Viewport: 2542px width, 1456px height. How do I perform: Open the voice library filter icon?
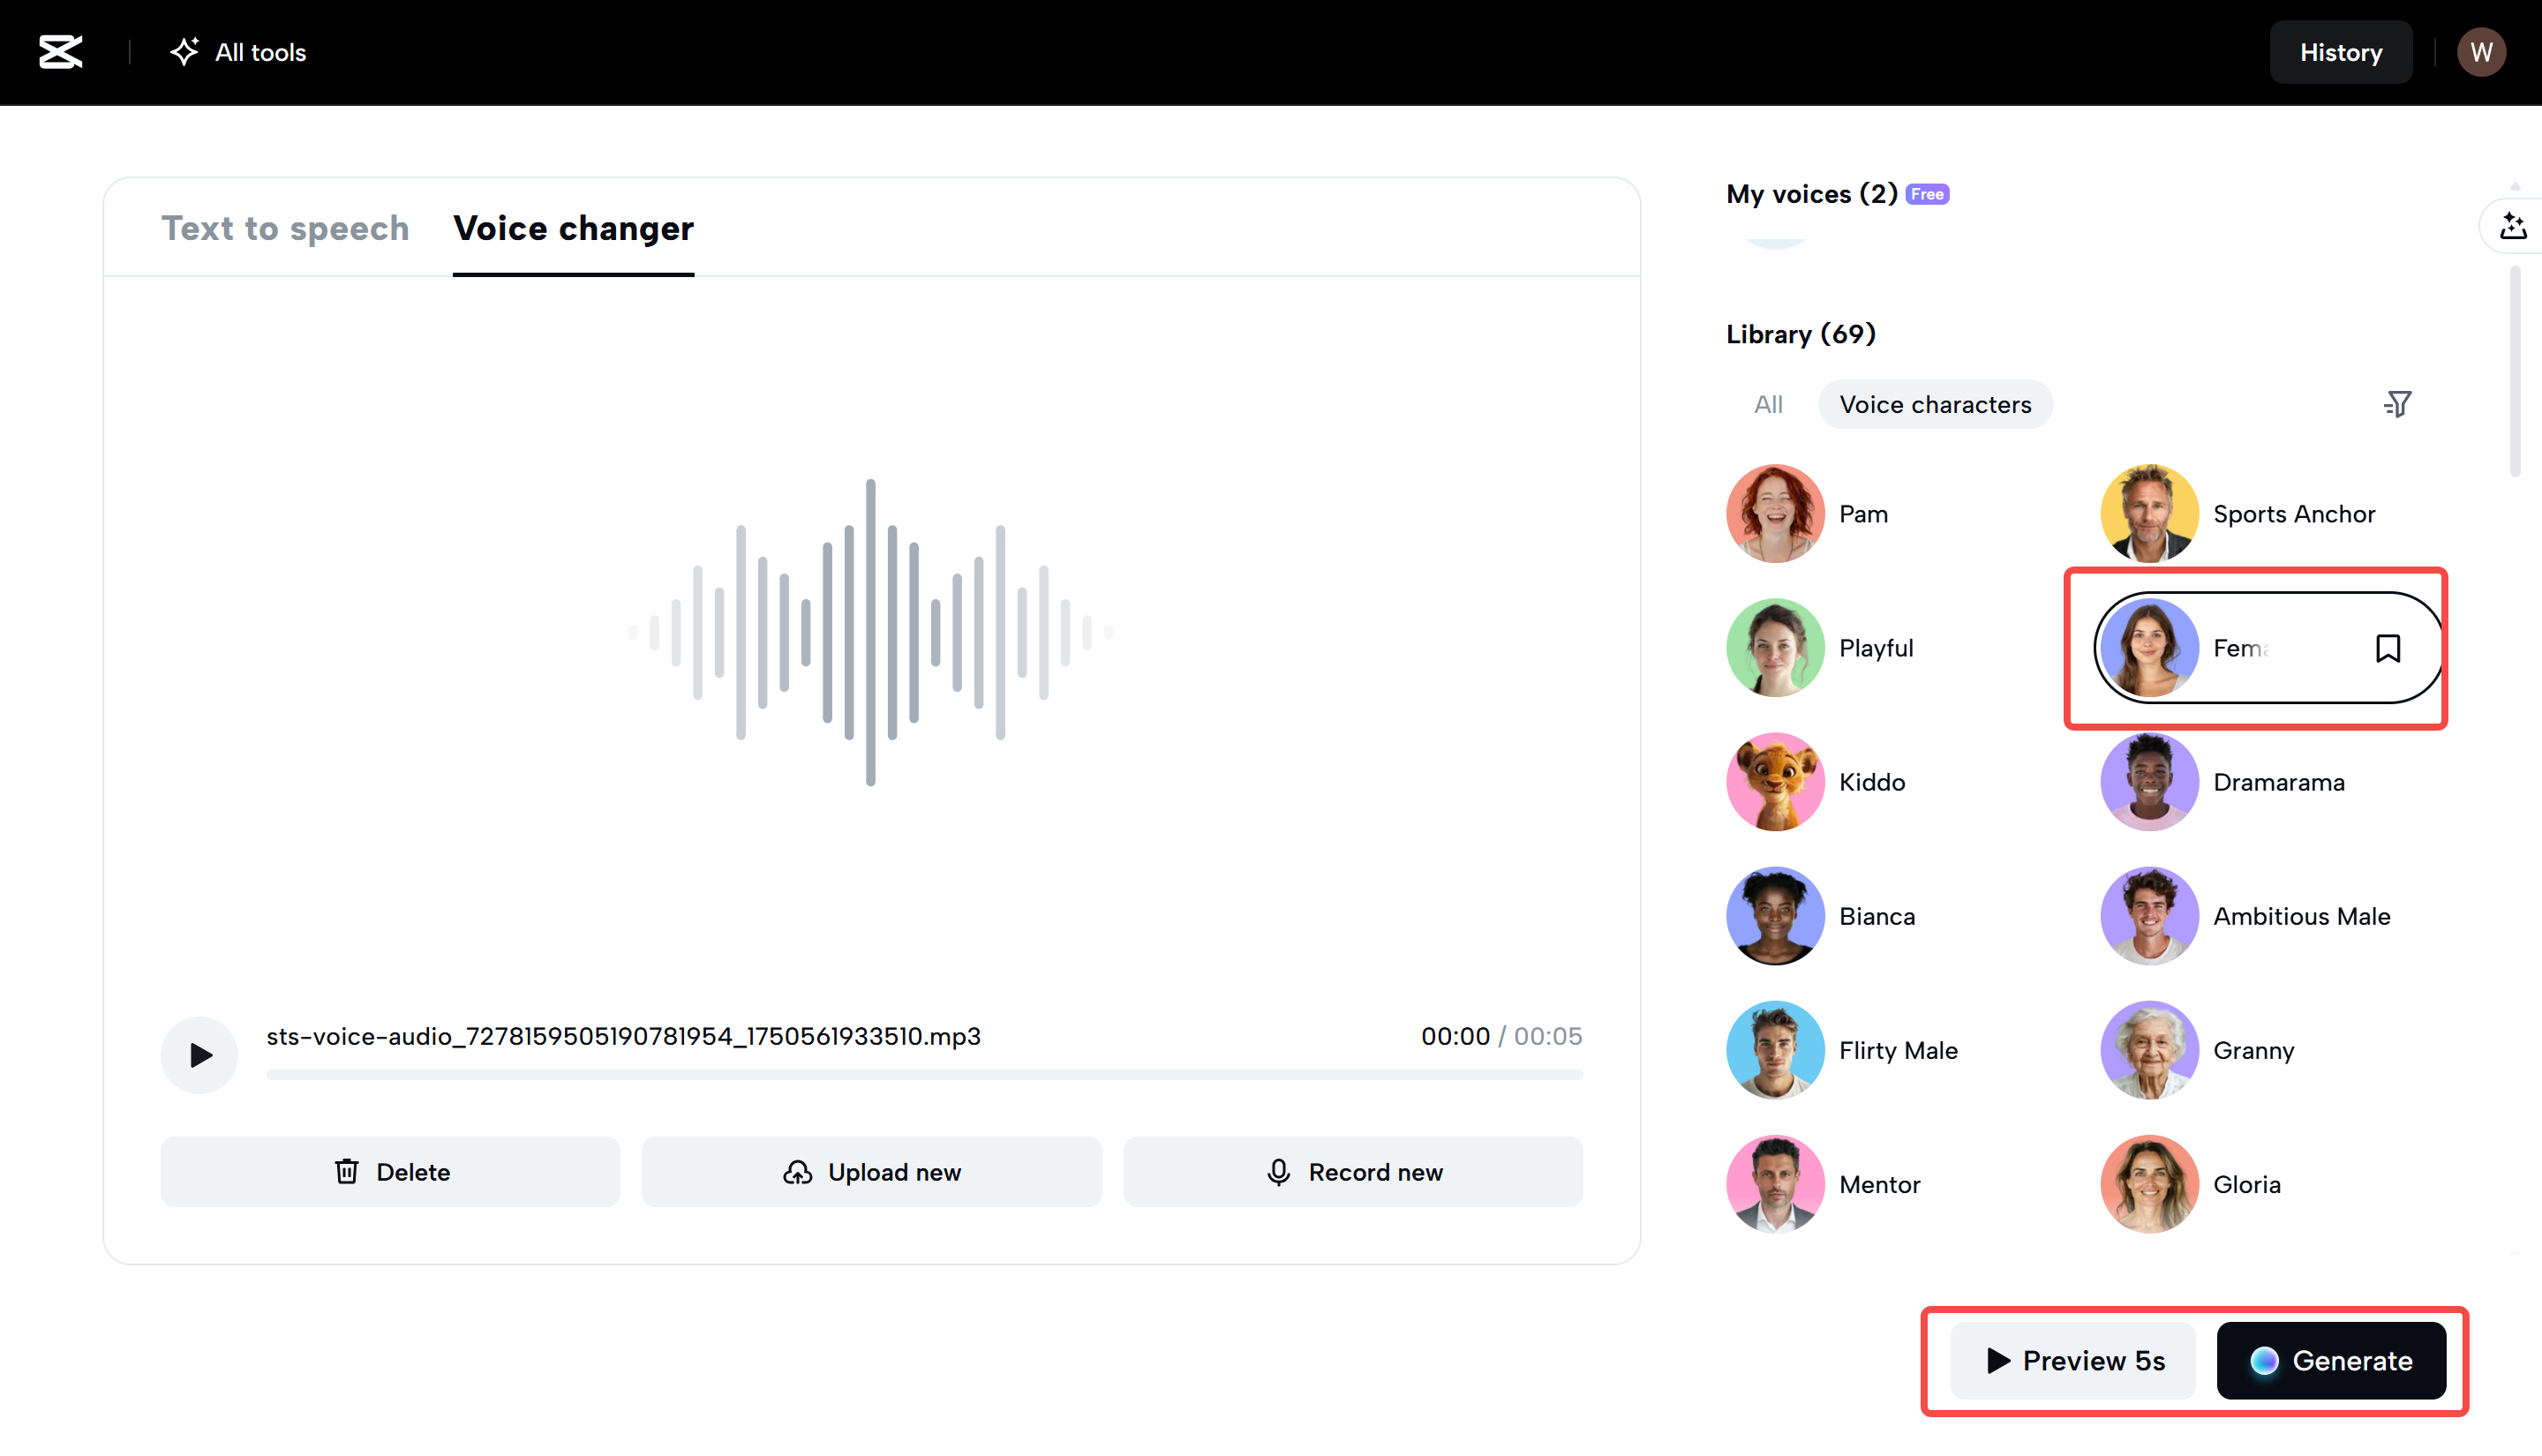(2397, 404)
